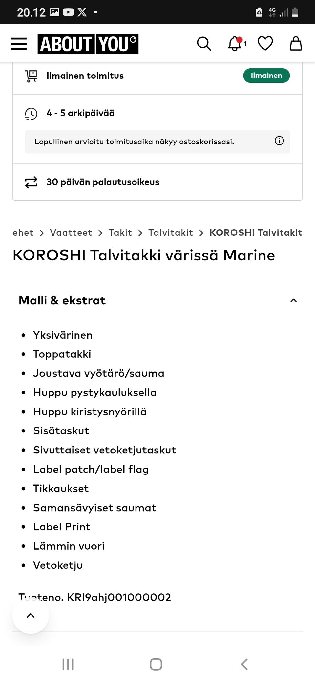Viewport: 315px width, 683px height.
Task: Collapse the Malli & ekstrat section
Action: pos(294,300)
